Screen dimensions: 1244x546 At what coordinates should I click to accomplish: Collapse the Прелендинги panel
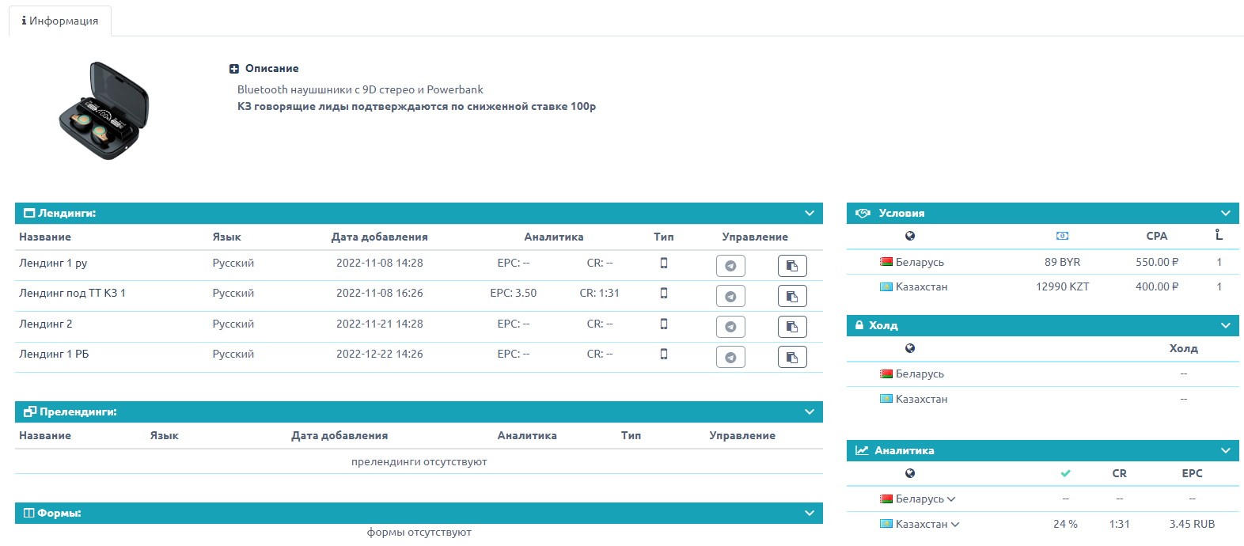[x=809, y=412]
